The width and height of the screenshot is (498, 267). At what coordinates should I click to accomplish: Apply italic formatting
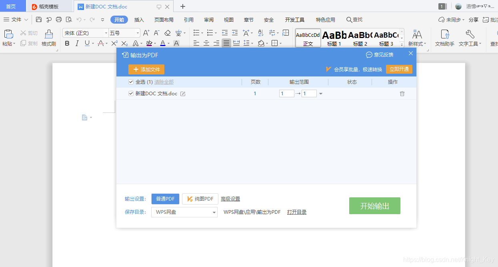(x=76, y=43)
